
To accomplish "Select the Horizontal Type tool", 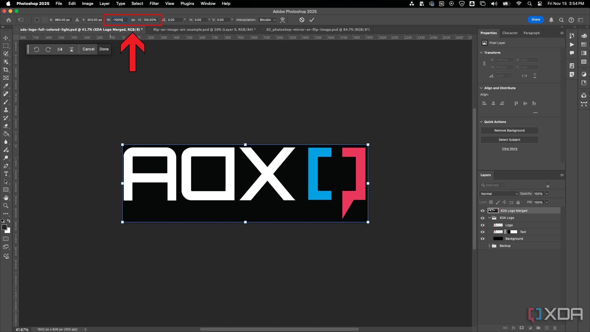I will pos(6,174).
